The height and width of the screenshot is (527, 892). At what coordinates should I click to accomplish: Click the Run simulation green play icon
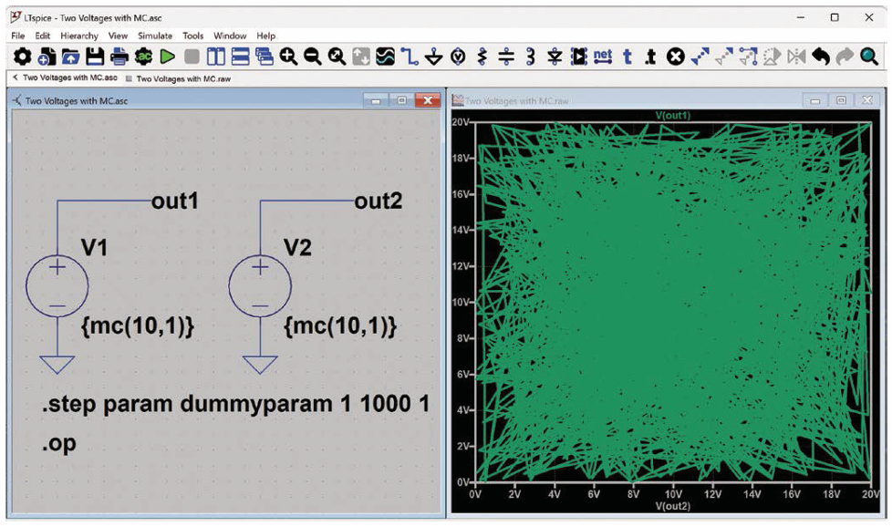click(167, 57)
